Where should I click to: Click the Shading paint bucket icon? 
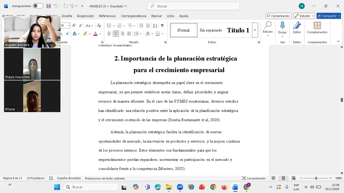pyautogui.click(x=148, y=34)
